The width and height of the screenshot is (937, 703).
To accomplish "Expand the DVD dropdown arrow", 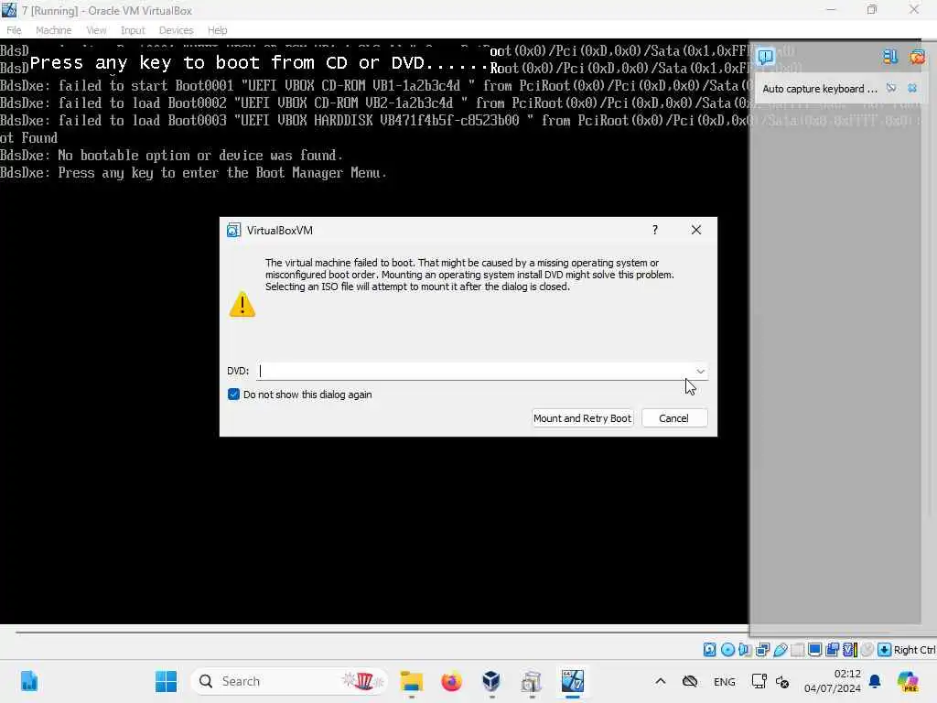I will [x=700, y=372].
